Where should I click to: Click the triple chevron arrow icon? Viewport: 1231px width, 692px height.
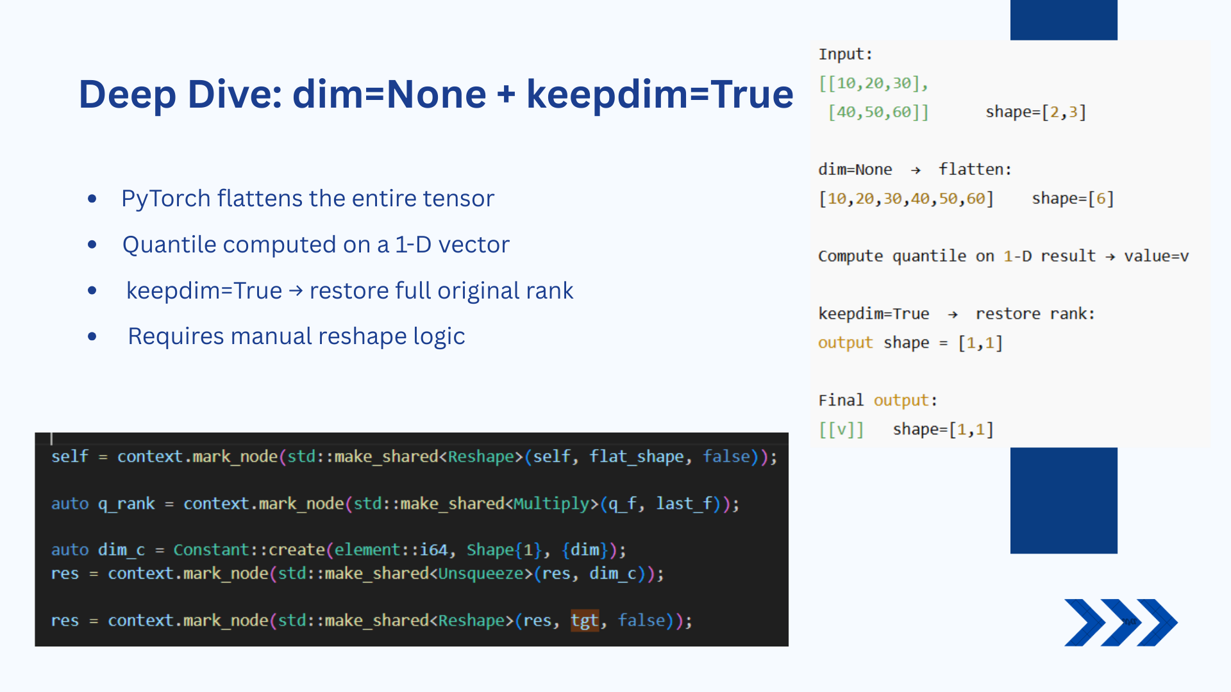[1120, 622]
